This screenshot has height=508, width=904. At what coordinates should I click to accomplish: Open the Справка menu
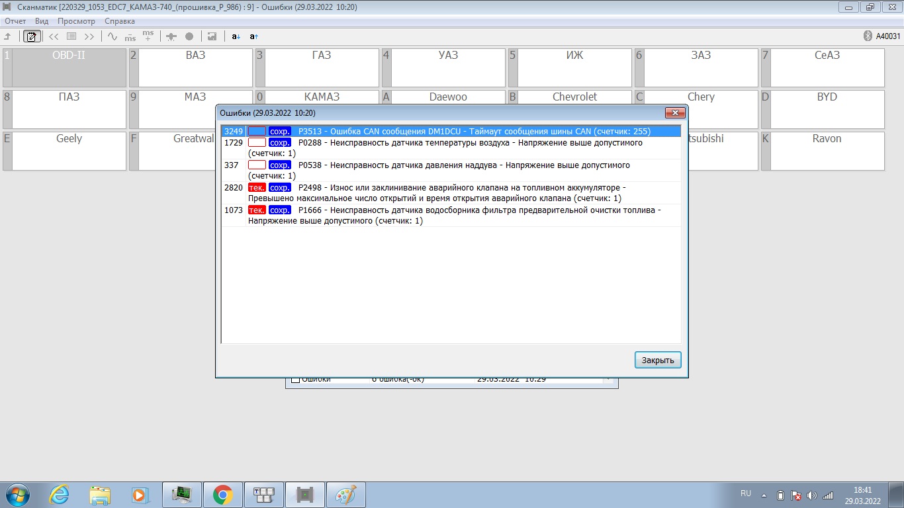tap(120, 21)
